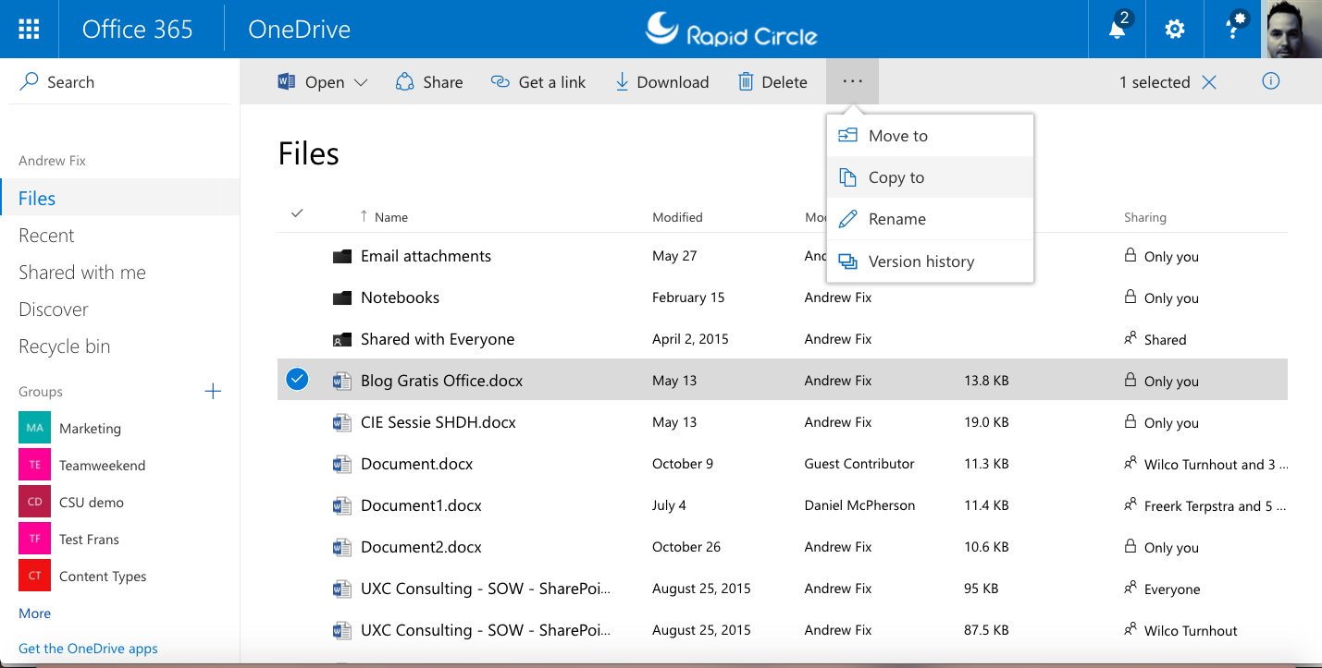This screenshot has width=1322, height=668.
Task: Click the lock icon in Email attachments row
Action: pos(1130,255)
